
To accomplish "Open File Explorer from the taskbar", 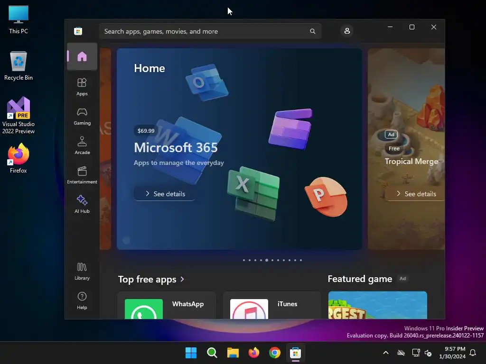I will pos(233,353).
